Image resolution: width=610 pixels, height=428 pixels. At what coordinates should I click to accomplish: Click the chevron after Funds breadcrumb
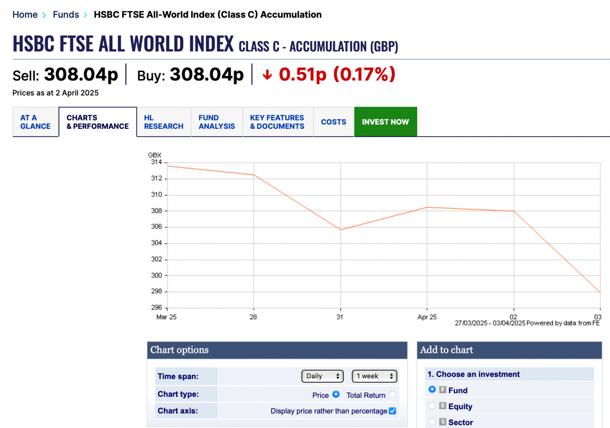click(85, 15)
